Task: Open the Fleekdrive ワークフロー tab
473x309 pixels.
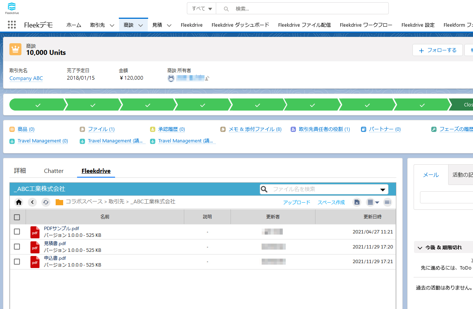Action: (x=366, y=25)
